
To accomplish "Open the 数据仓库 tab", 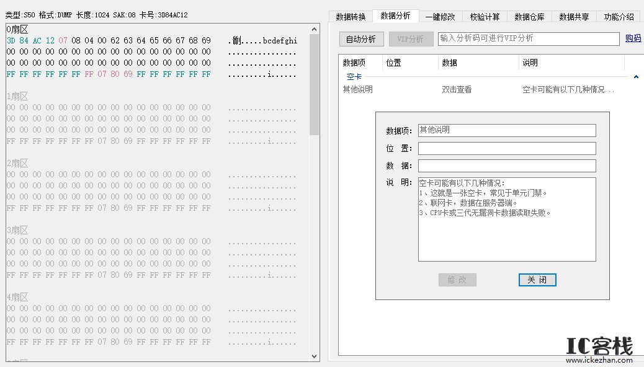I will (529, 17).
